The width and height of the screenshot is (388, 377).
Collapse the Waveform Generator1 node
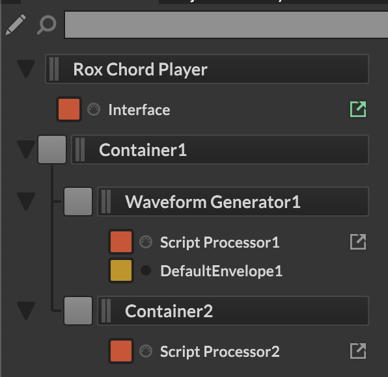[x=26, y=201]
